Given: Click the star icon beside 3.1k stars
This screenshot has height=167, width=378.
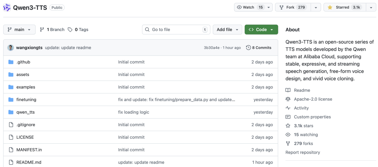Looking at the screenshot, I should point(288,126).
